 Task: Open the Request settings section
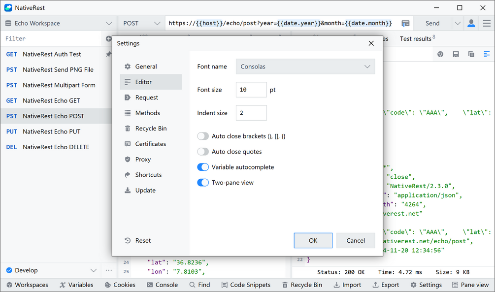pos(151,97)
